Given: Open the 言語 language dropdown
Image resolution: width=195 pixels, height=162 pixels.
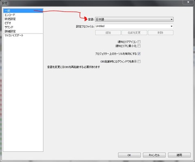Looking at the screenshot, I should [x=134, y=19].
